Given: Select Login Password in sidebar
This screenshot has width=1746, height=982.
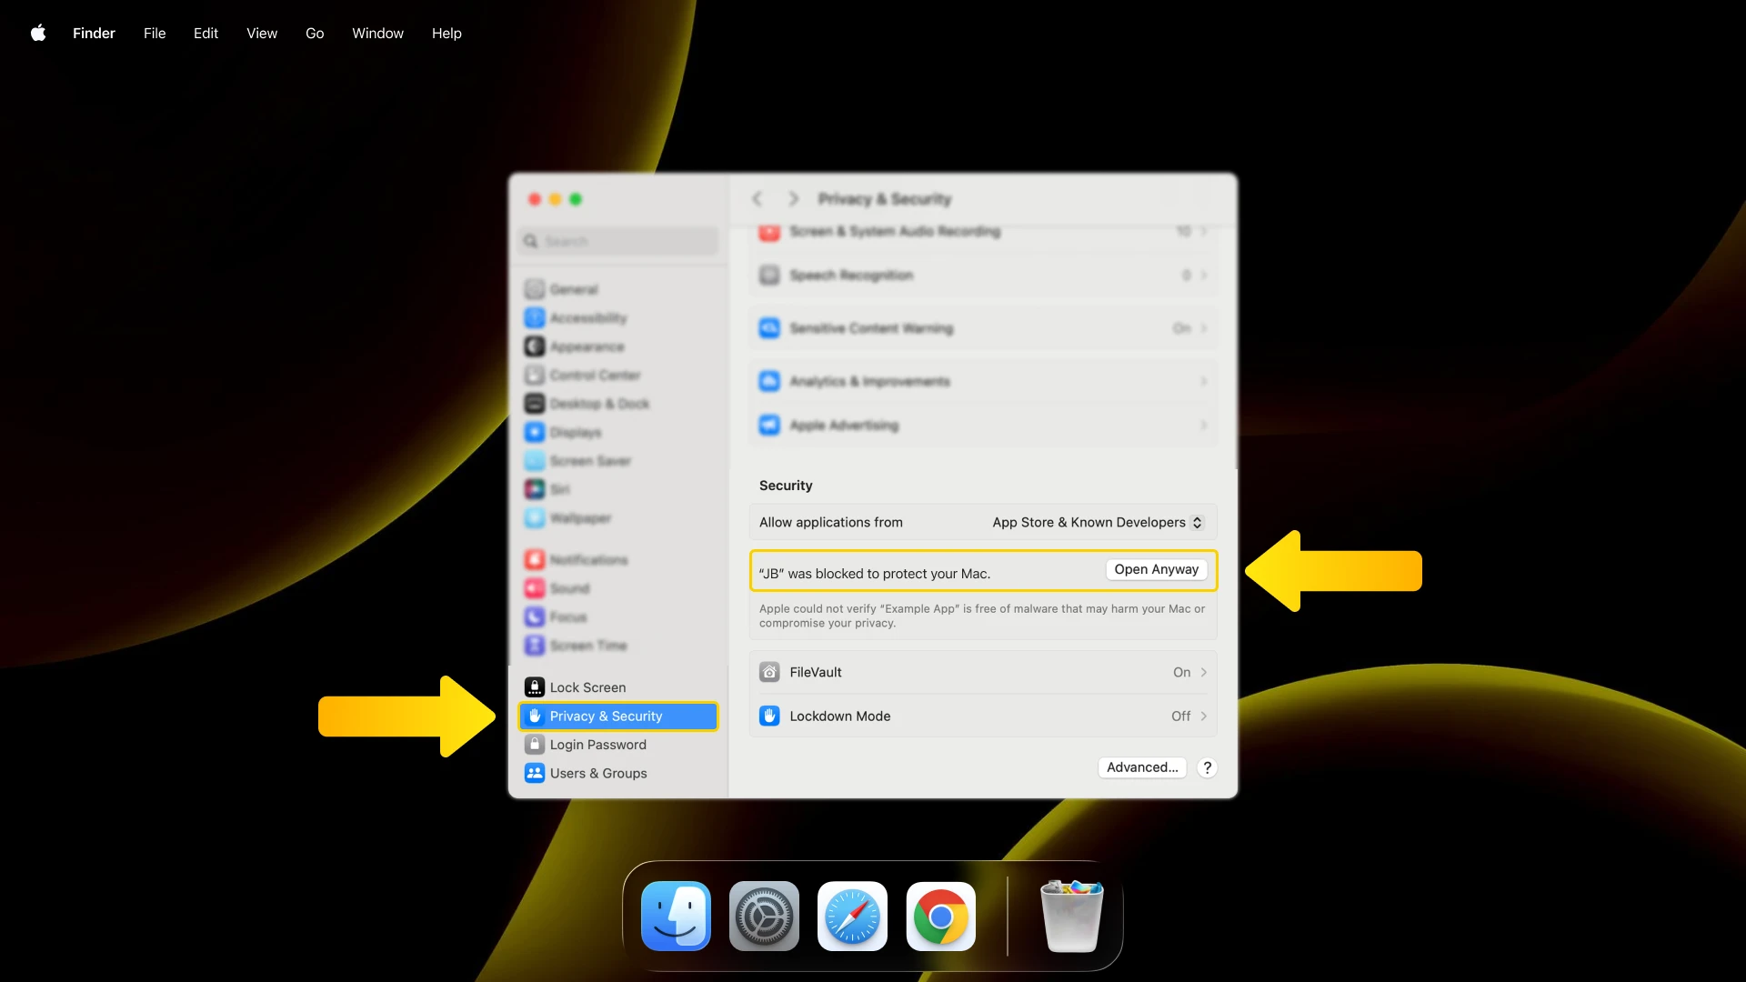Looking at the screenshot, I should coord(597,745).
